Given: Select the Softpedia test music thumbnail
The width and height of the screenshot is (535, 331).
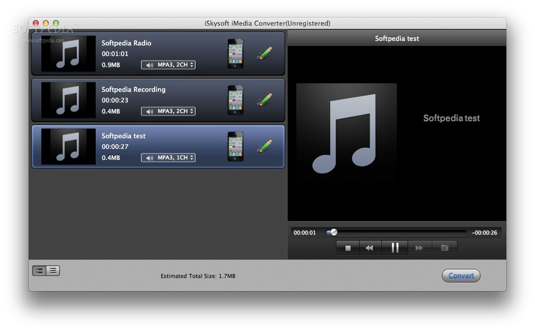Looking at the screenshot, I should (x=68, y=146).
